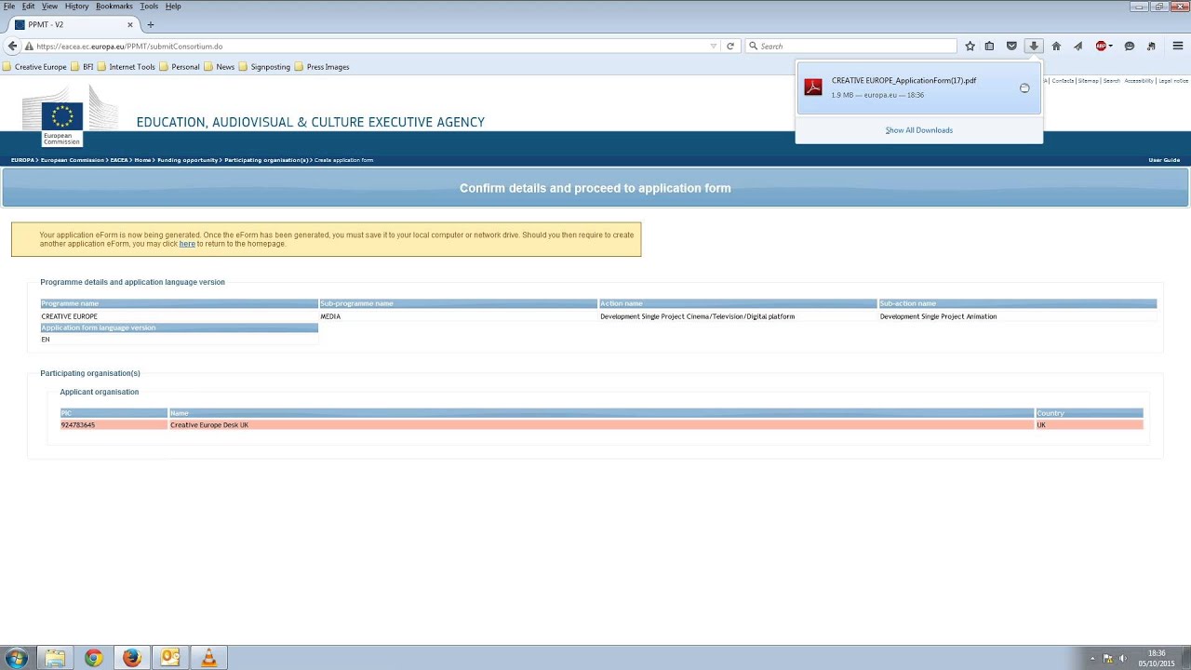Open the Hello chat smiley icon
The width and height of the screenshot is (1191, 670).
(1130, 46)
